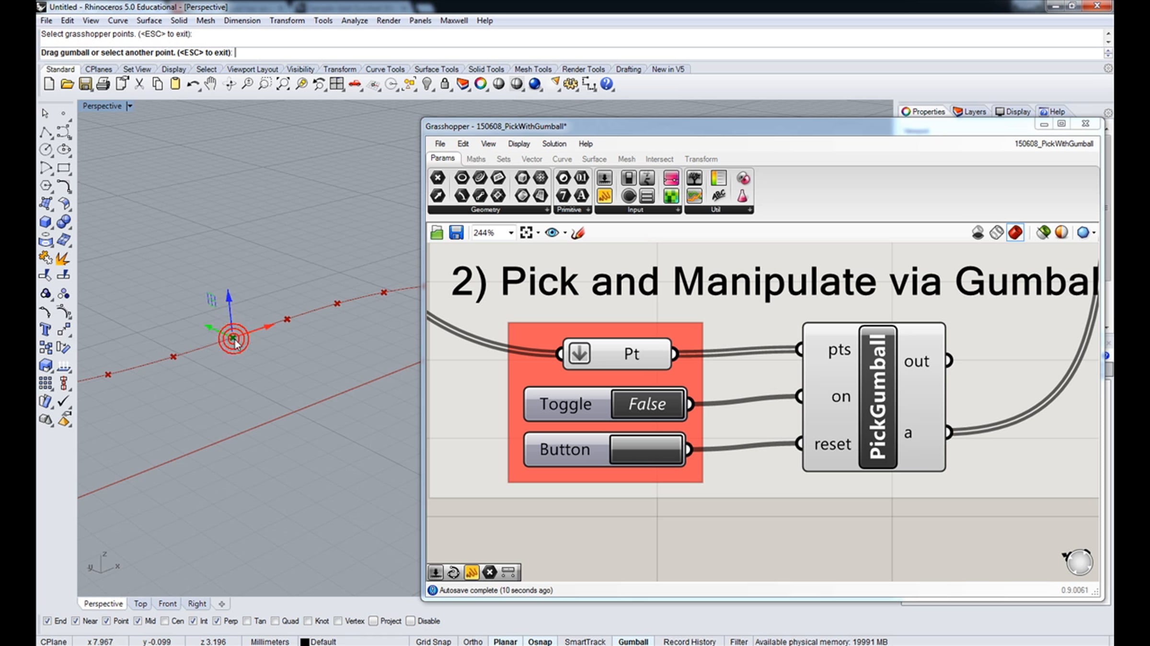The height and width of the screenshot is (646, 1150).
Task: Flip the Boolean Toggle's False value
Action: [647, 404]
